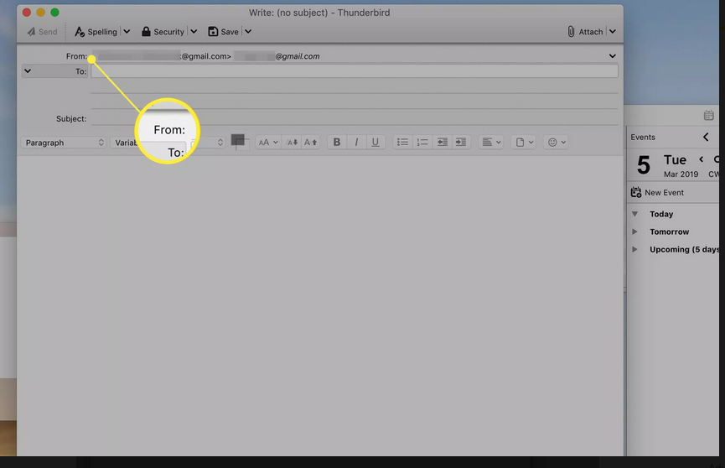Toggle underline formatting
The width and height of the screenshot is (725, 468).
[375, 142]
